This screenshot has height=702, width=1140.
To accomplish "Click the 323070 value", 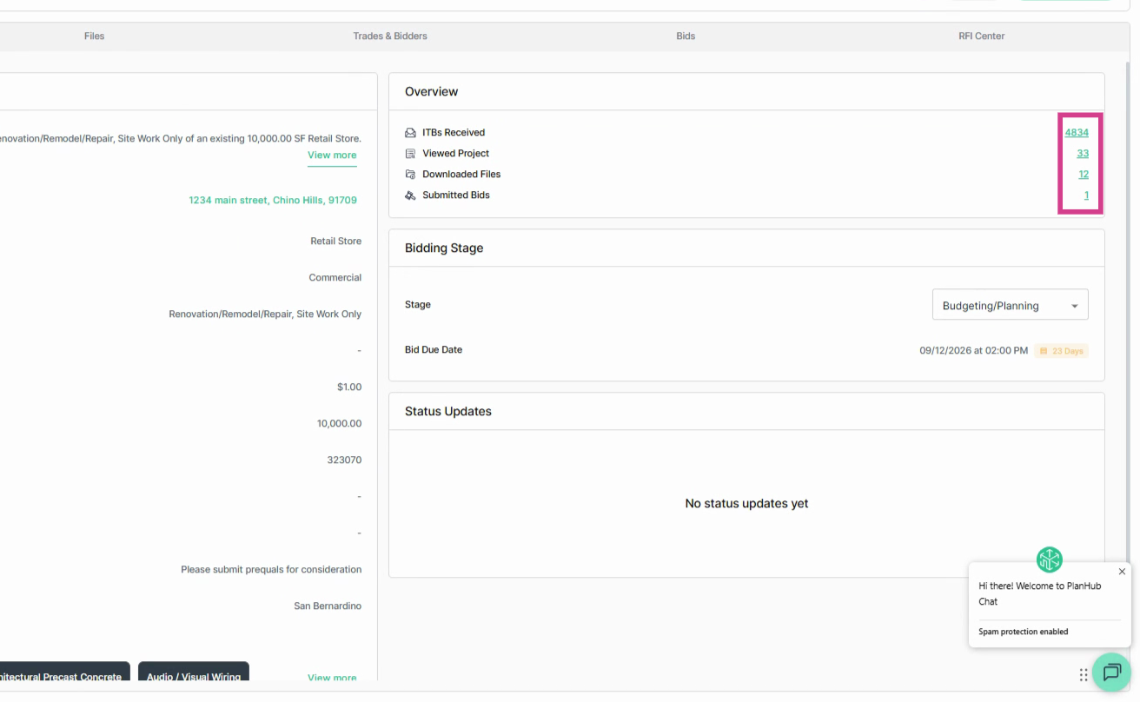I will click(x=344, y=460).
